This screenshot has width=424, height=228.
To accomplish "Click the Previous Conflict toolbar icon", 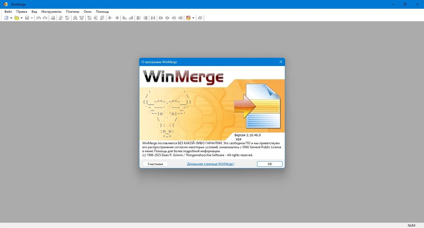I will point(82,18).
